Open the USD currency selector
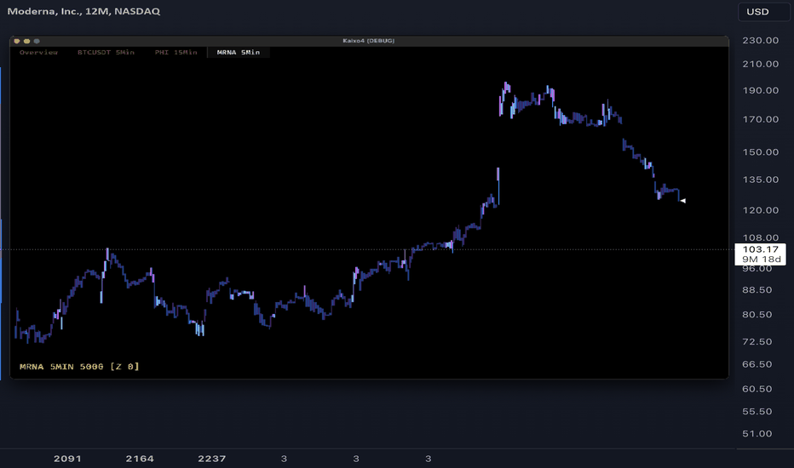794x468 pixels. pyautogui.click(x=763, y=12)
